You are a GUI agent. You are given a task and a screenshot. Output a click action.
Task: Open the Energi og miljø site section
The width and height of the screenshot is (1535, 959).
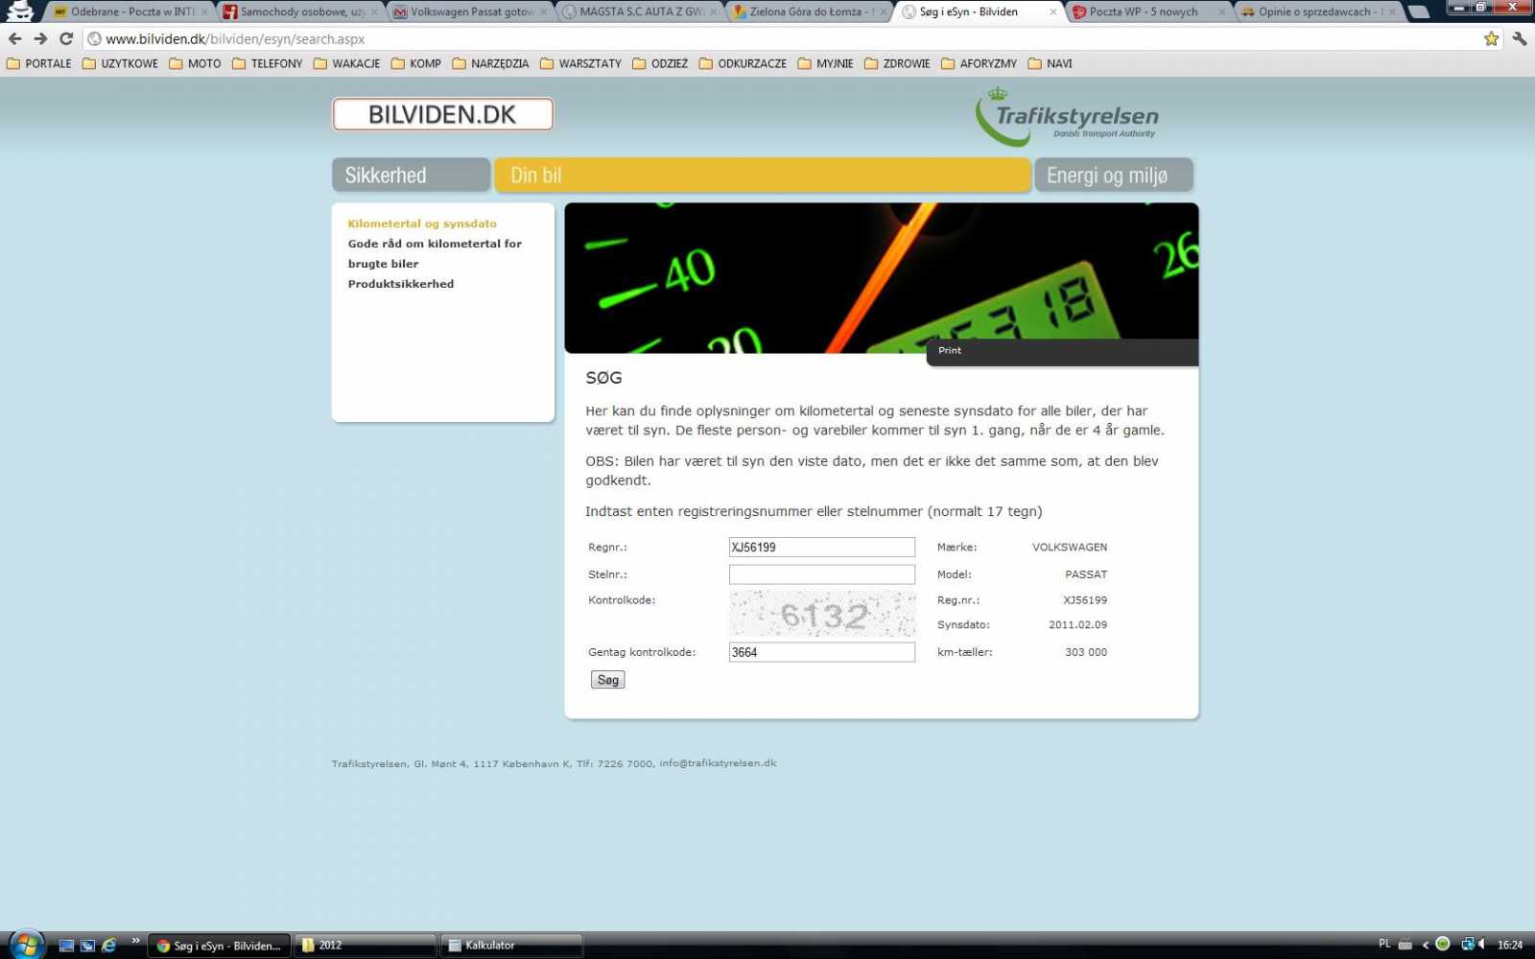(1114, 175)
